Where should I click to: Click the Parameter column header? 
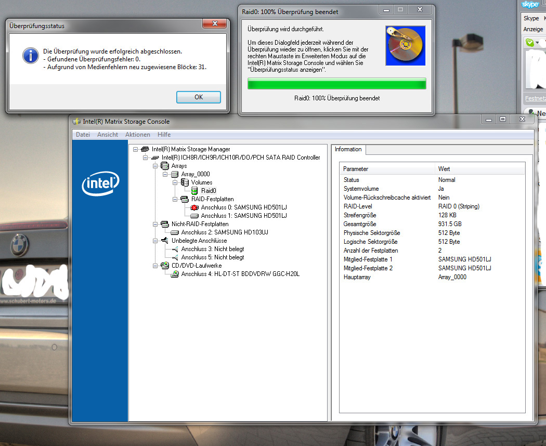[387, 169]
